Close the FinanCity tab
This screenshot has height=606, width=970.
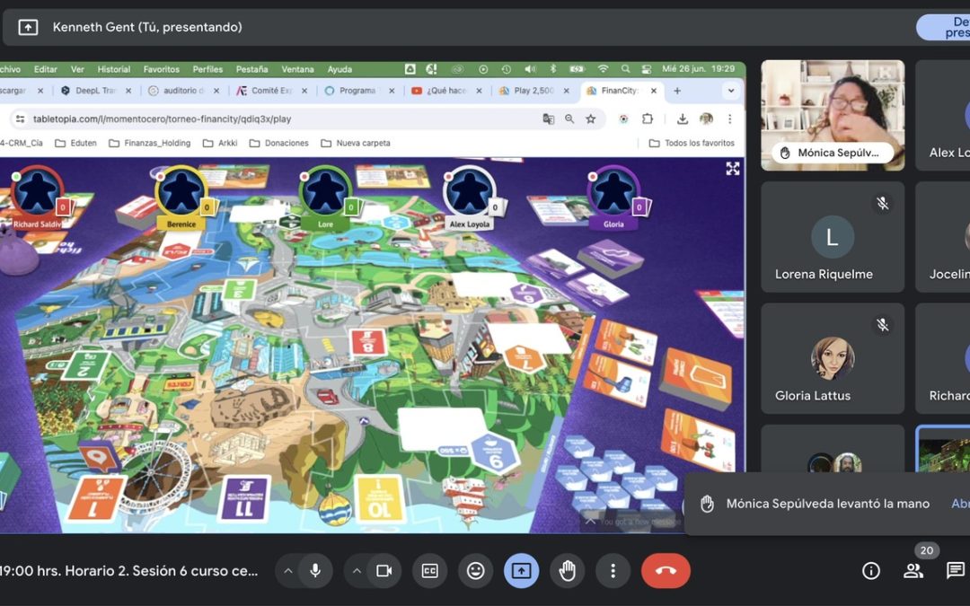click(x=653, y=91)
